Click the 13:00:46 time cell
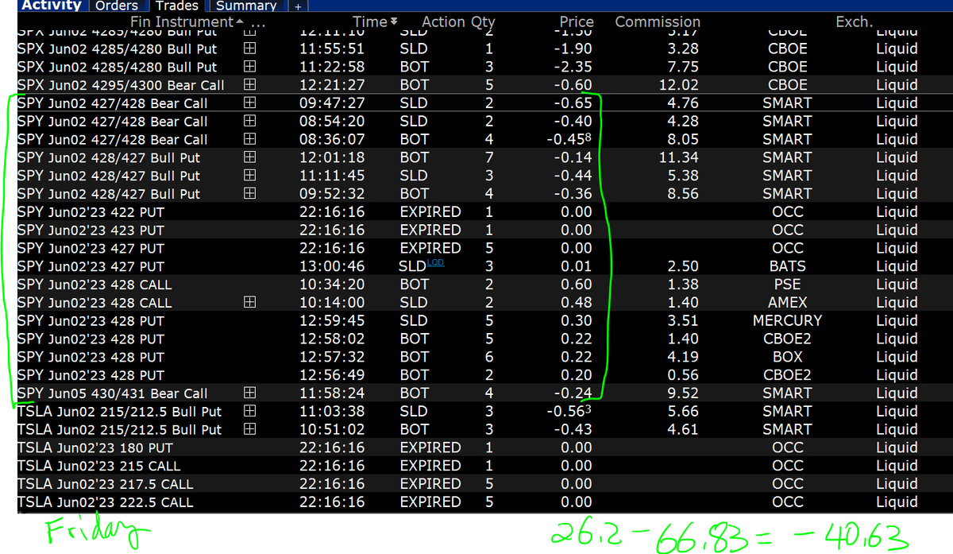Viewport: 953px width, 554px height. pos(332,266)
